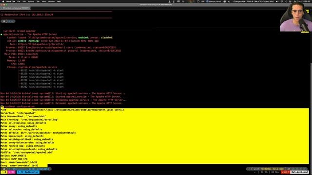The image size is (312, 175).
Task: Open the Apple menu
Action: (3, 1)
